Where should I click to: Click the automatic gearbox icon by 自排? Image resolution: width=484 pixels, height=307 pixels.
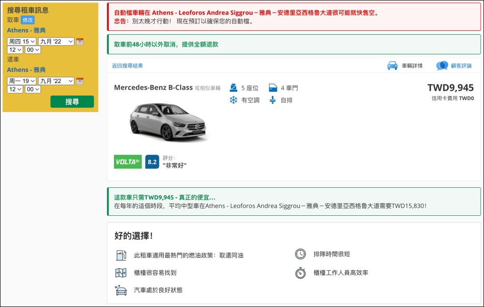click(x=272, y=100)
